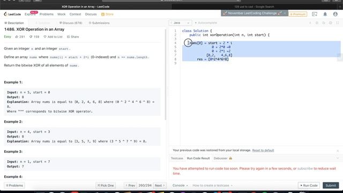Viewport: 343px width, 193px height.
Task: Reset code with the revert icon
Action: (x=324, y=23)
